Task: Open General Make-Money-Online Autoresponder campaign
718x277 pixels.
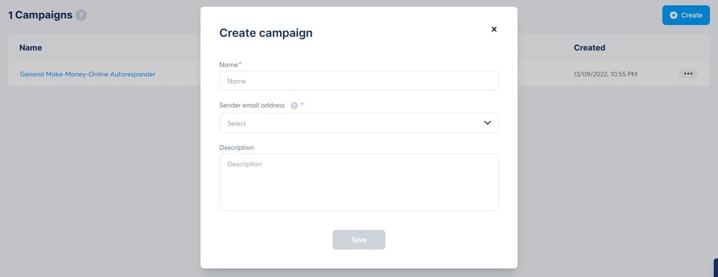Action: coord(88,74)
